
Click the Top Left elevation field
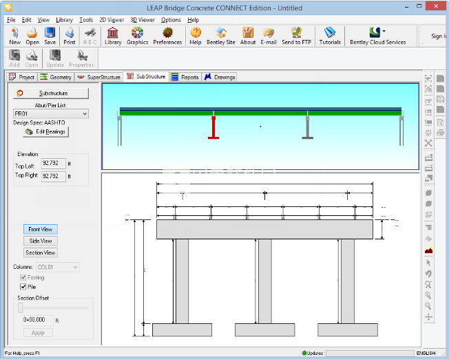pos(54,163)
